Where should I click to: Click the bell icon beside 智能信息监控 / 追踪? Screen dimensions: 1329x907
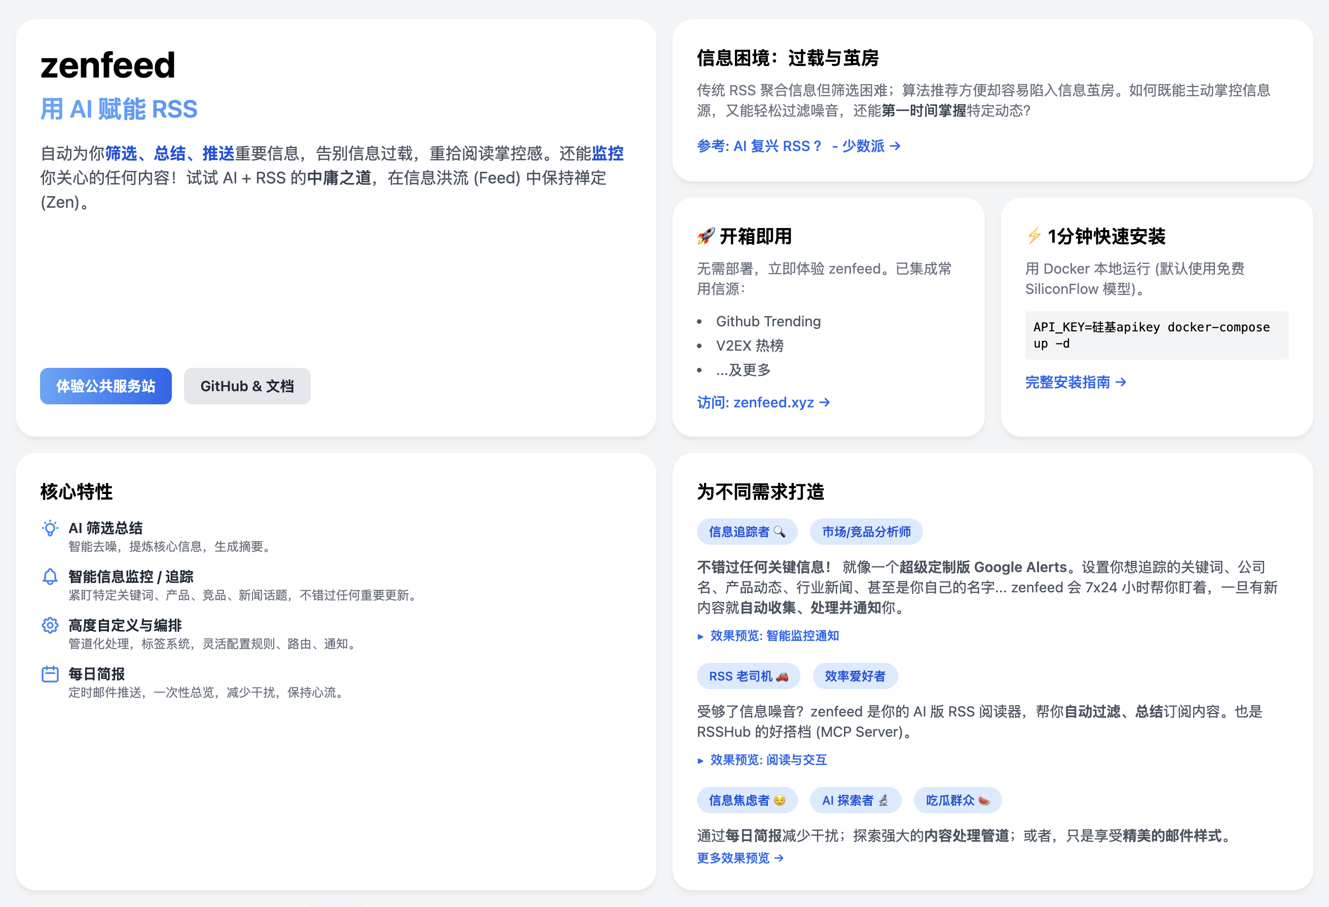coord(50,577)
